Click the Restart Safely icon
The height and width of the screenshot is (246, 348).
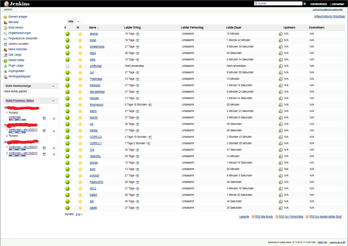coord(5,60)
